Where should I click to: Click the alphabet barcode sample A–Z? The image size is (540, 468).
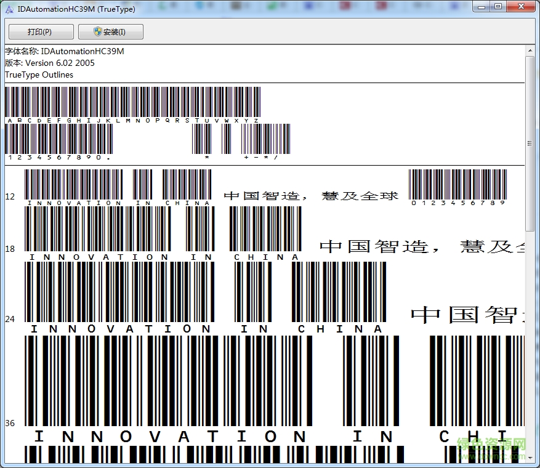point(132,105)
